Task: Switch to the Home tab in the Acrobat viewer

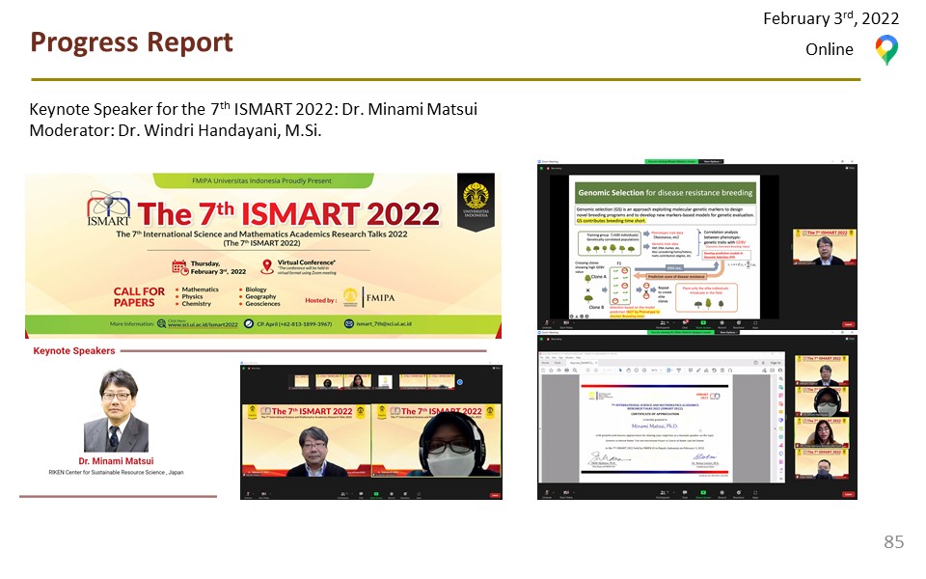Action: [545, 363]
